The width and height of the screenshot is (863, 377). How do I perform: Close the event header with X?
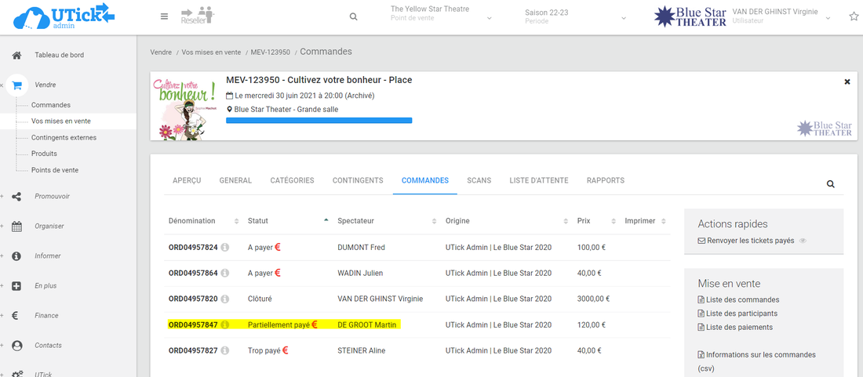847,82
